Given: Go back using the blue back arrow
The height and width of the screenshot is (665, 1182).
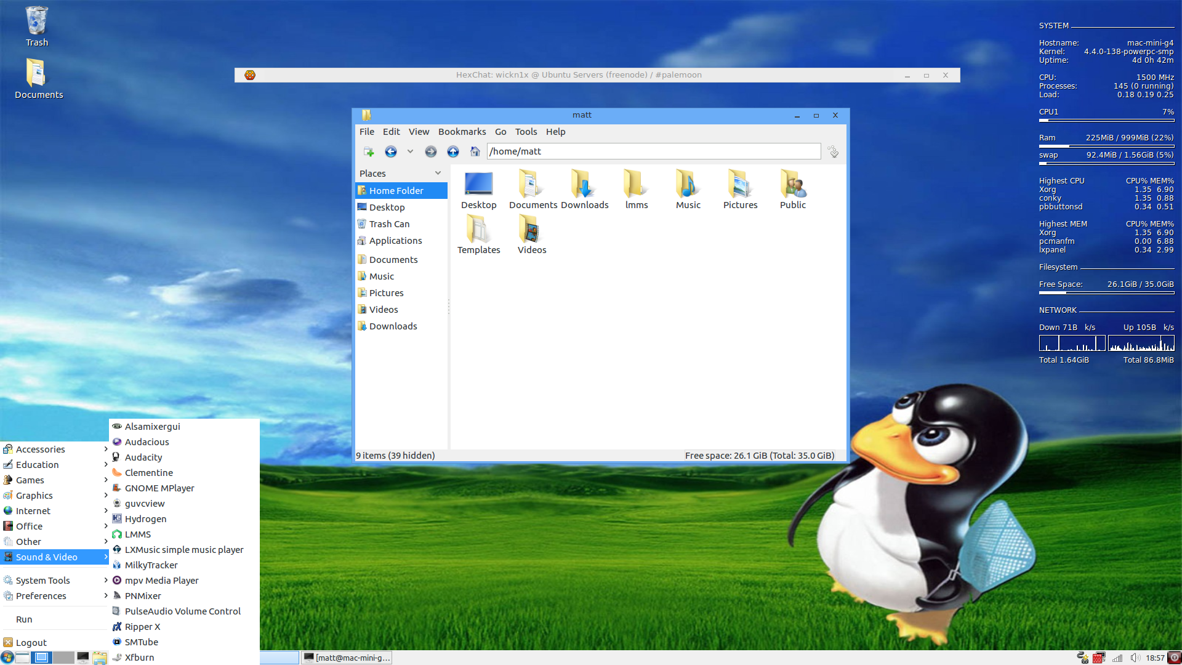Looking at the screenshot, I should coord(391,151).
